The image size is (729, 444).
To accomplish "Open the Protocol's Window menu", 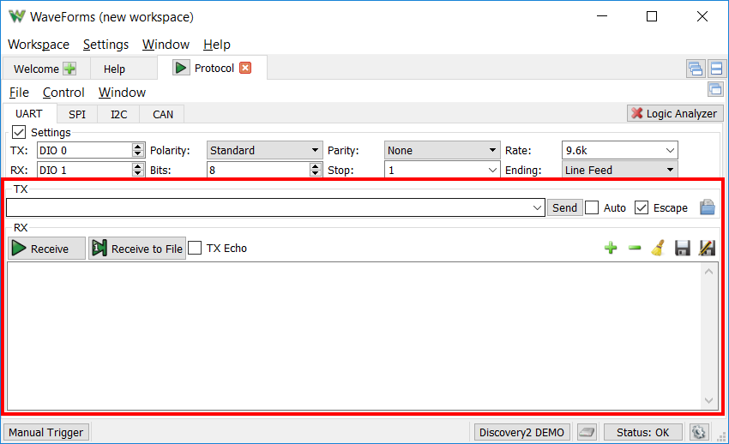I will click(x=123, y=93).
